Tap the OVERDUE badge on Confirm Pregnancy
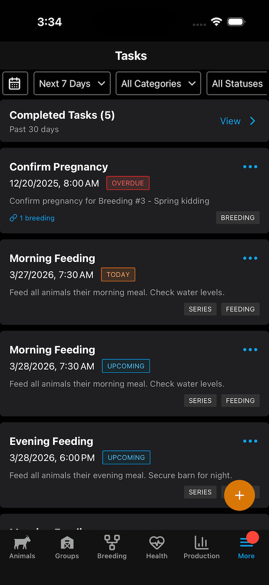 (128, 183)
